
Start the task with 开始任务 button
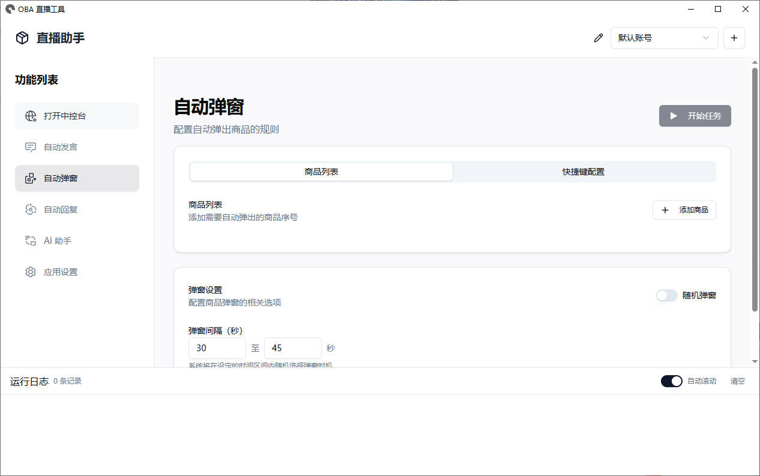(695, 116)
